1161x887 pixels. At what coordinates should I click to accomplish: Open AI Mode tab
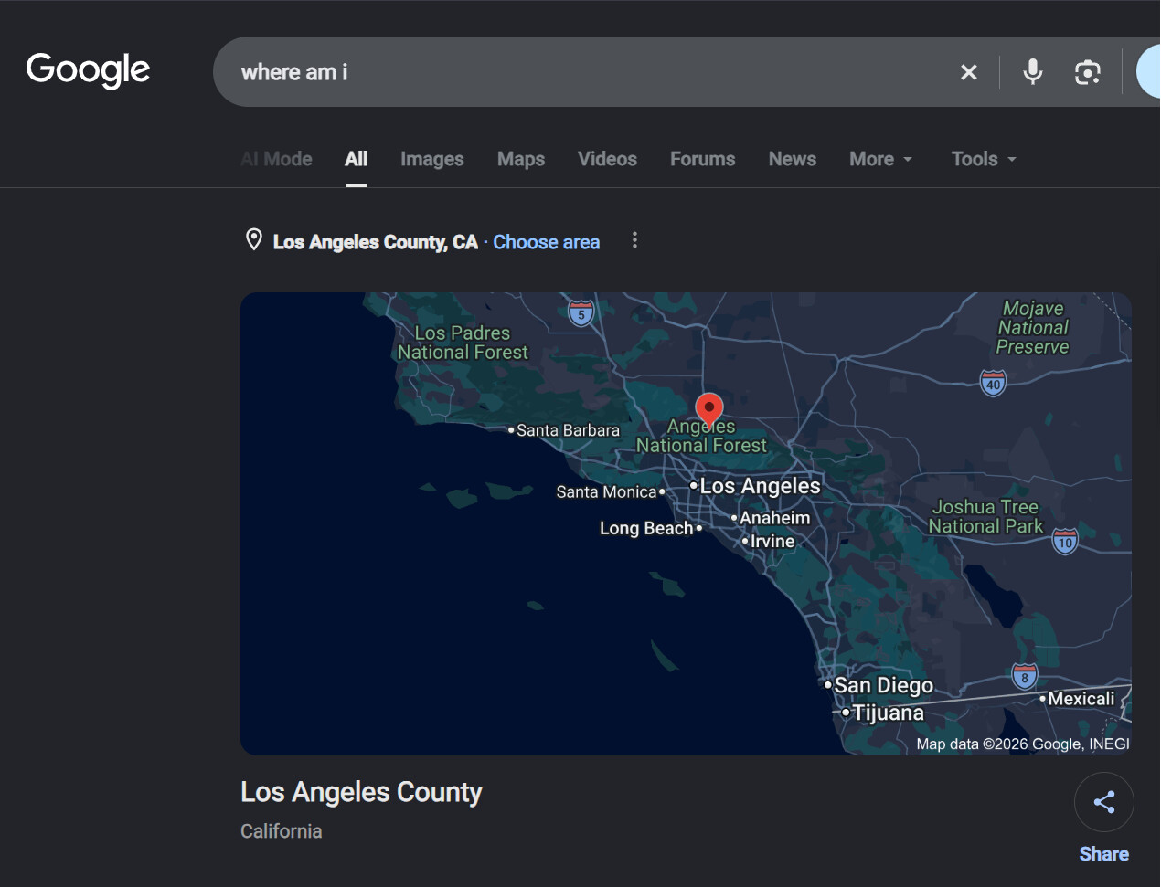277,159
